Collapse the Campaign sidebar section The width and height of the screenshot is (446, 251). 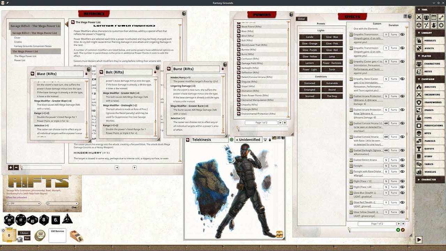click(420, 79)
